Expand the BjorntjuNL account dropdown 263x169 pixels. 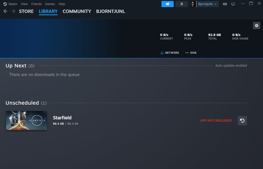pyautogui.click(x=207, y=4)
